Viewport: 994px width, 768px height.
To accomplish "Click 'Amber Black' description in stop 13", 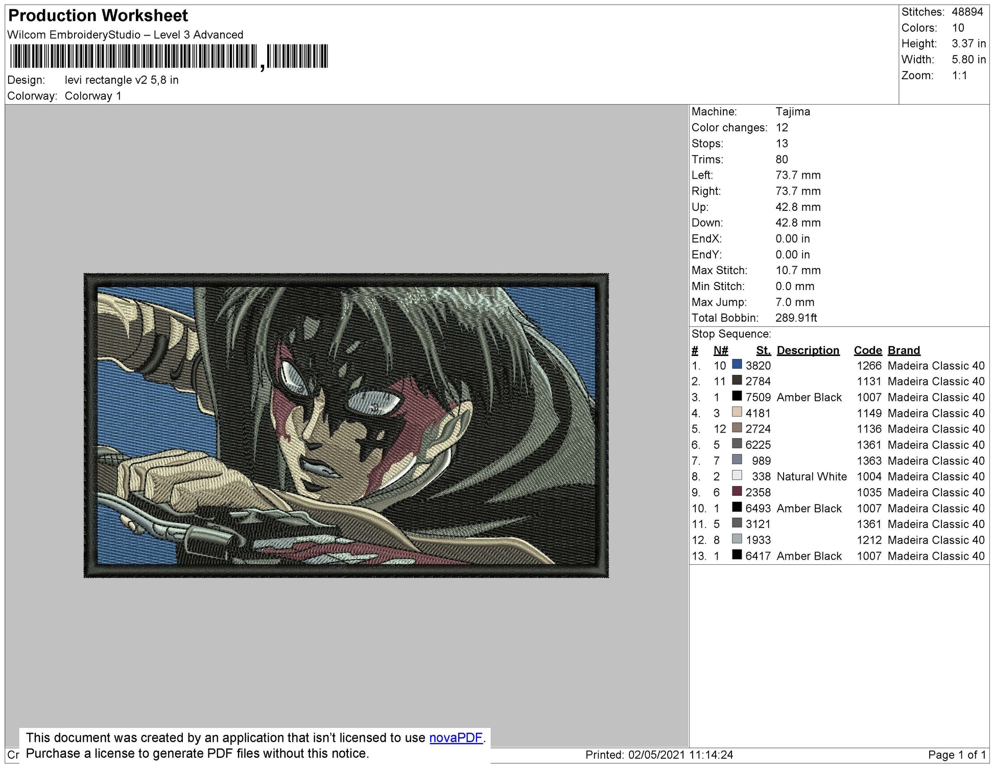I will (809, 556).
